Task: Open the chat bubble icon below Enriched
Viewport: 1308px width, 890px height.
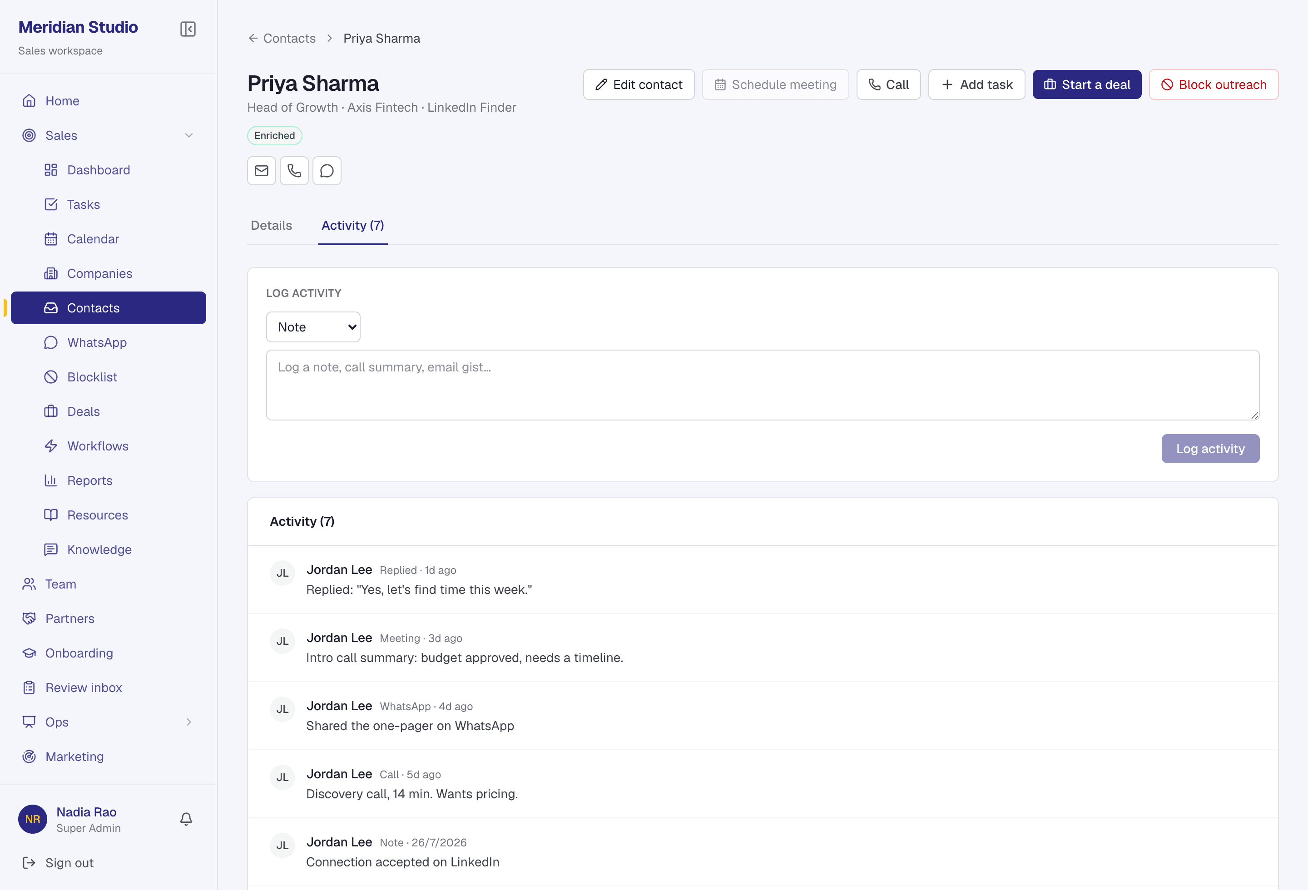Action: point(327,170)
